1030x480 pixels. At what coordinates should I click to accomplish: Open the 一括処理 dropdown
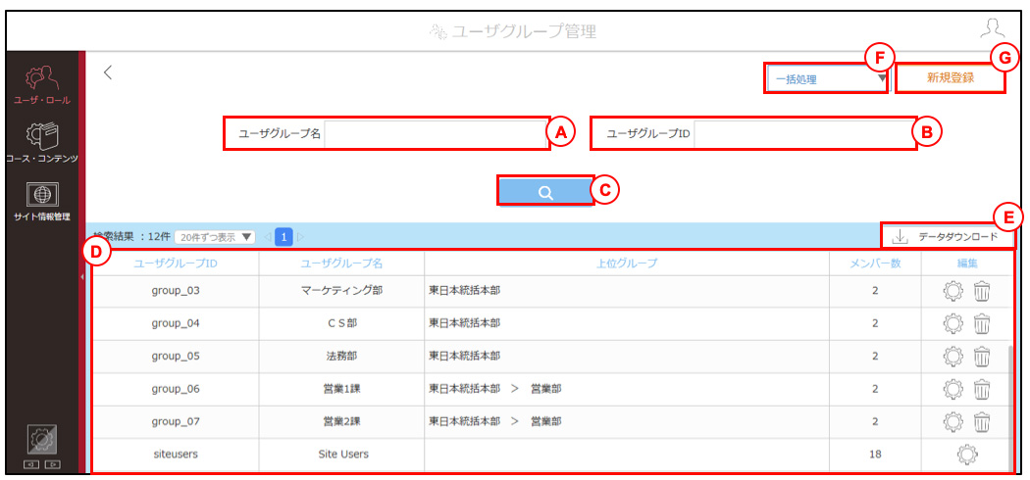pos(827,79)
